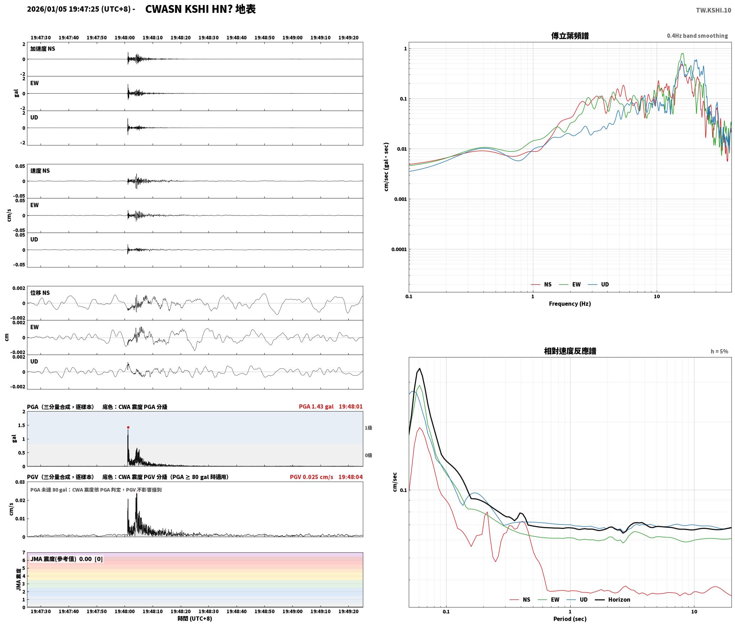Click the 相對速度反應譜 chart title

point(570,351)
